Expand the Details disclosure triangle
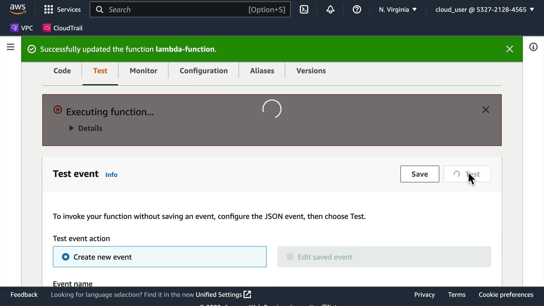Image resolution: width=544 pixels, height=306 pixels. point(71,128)
